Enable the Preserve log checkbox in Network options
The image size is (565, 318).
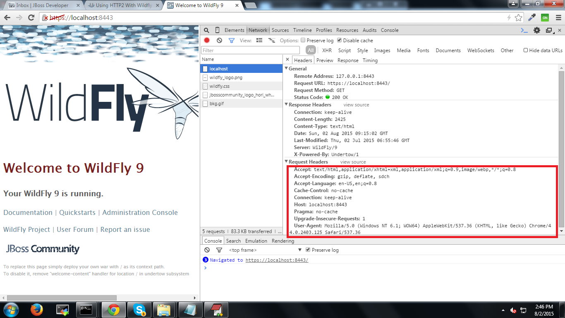303,40
